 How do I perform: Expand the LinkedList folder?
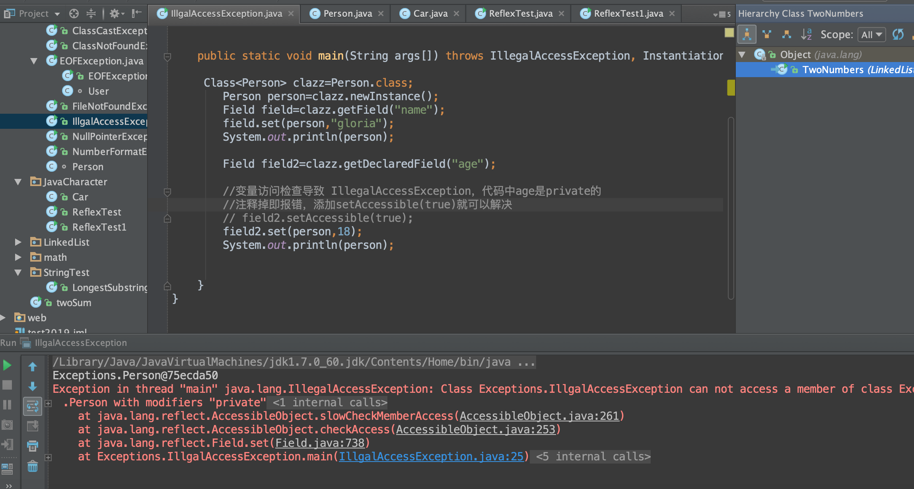18,242
